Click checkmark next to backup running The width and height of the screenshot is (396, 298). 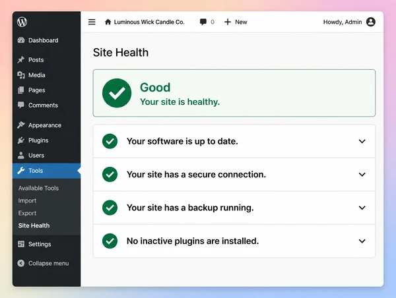(x=110, y=208)
